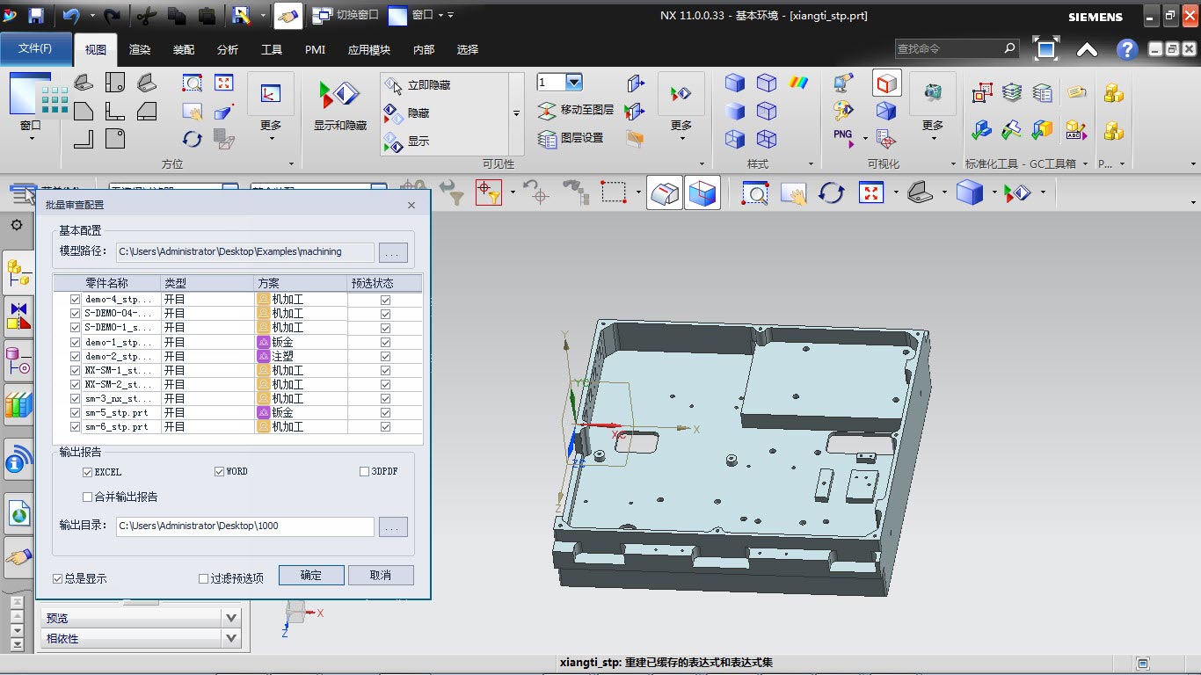Check the merge output report option

pyautogui.click(x=88, y=497)
